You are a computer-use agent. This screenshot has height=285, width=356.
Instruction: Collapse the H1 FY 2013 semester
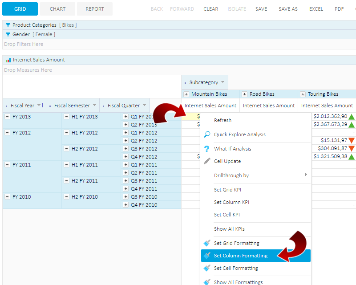(66, 117)
